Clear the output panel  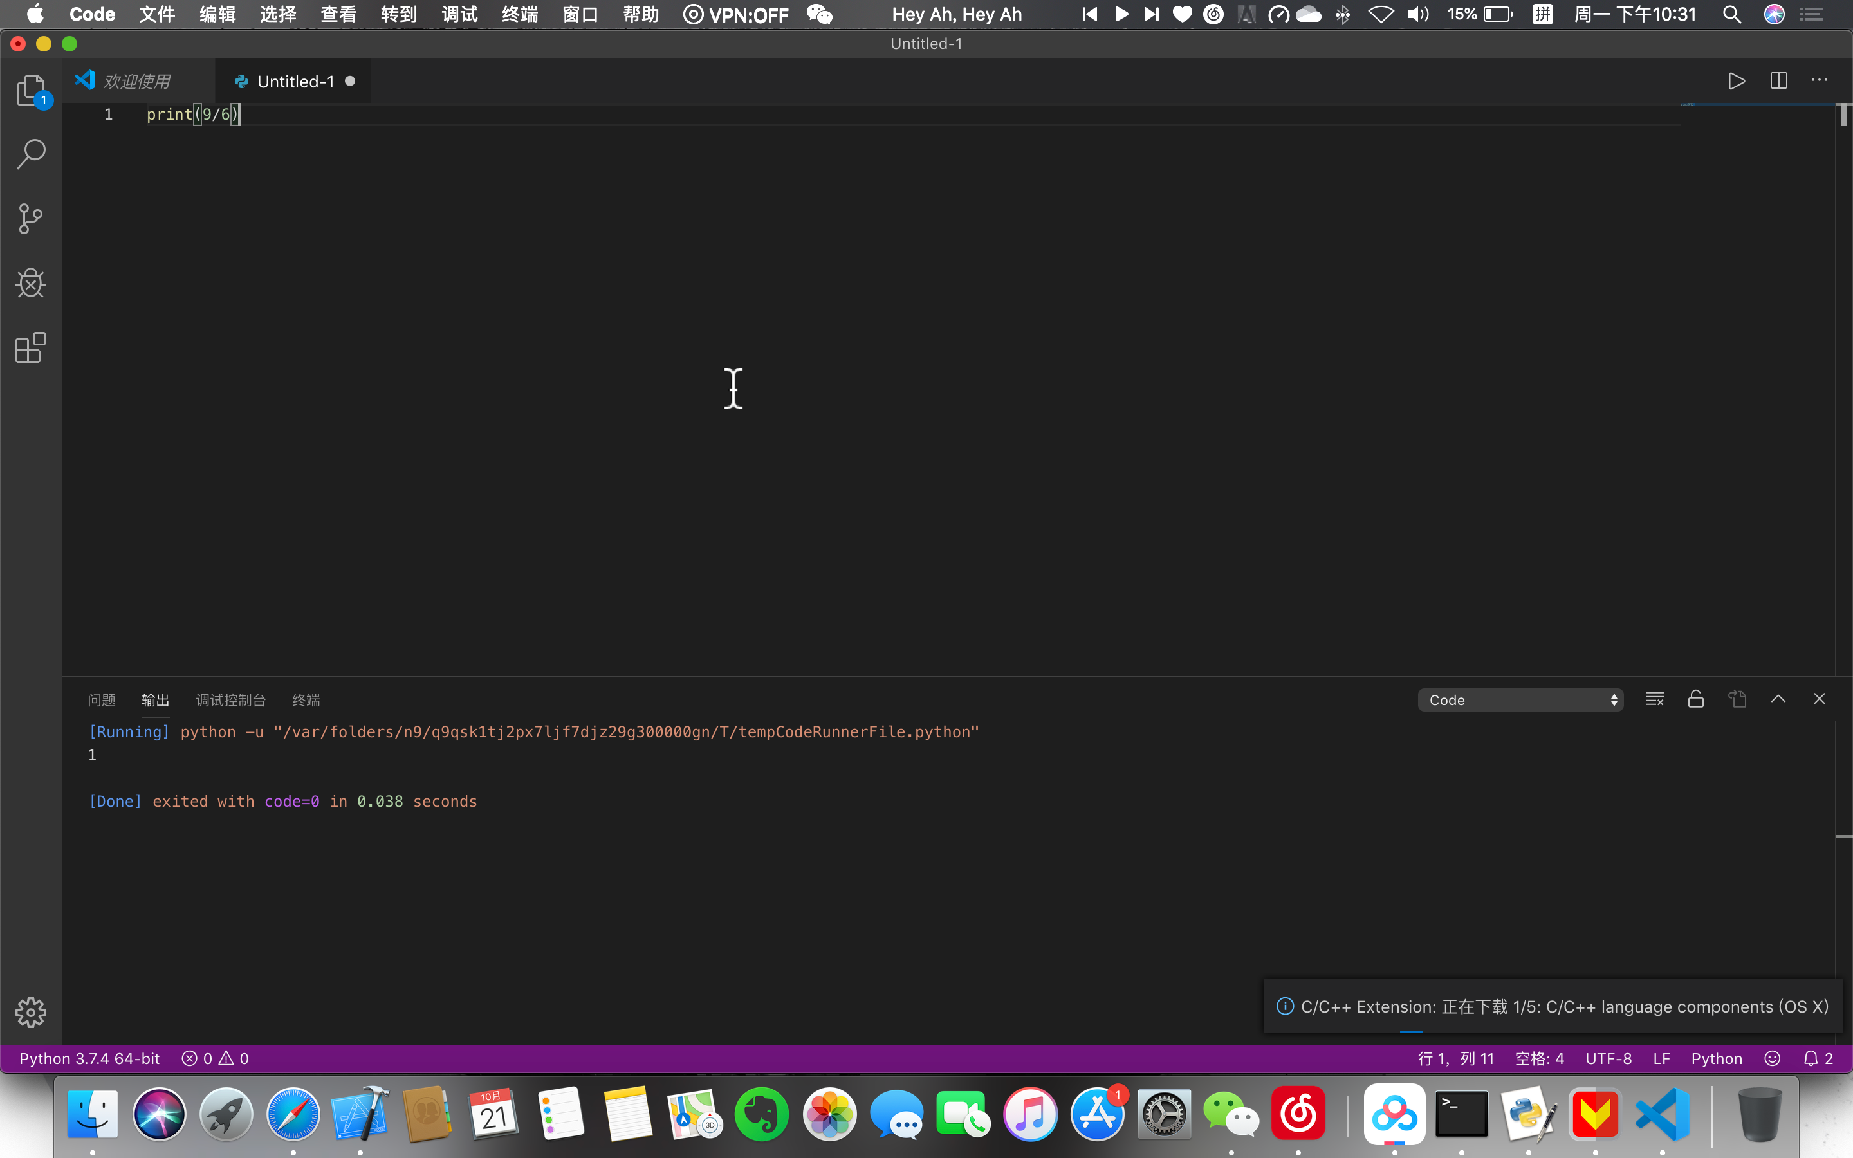tap(1655, 699)
